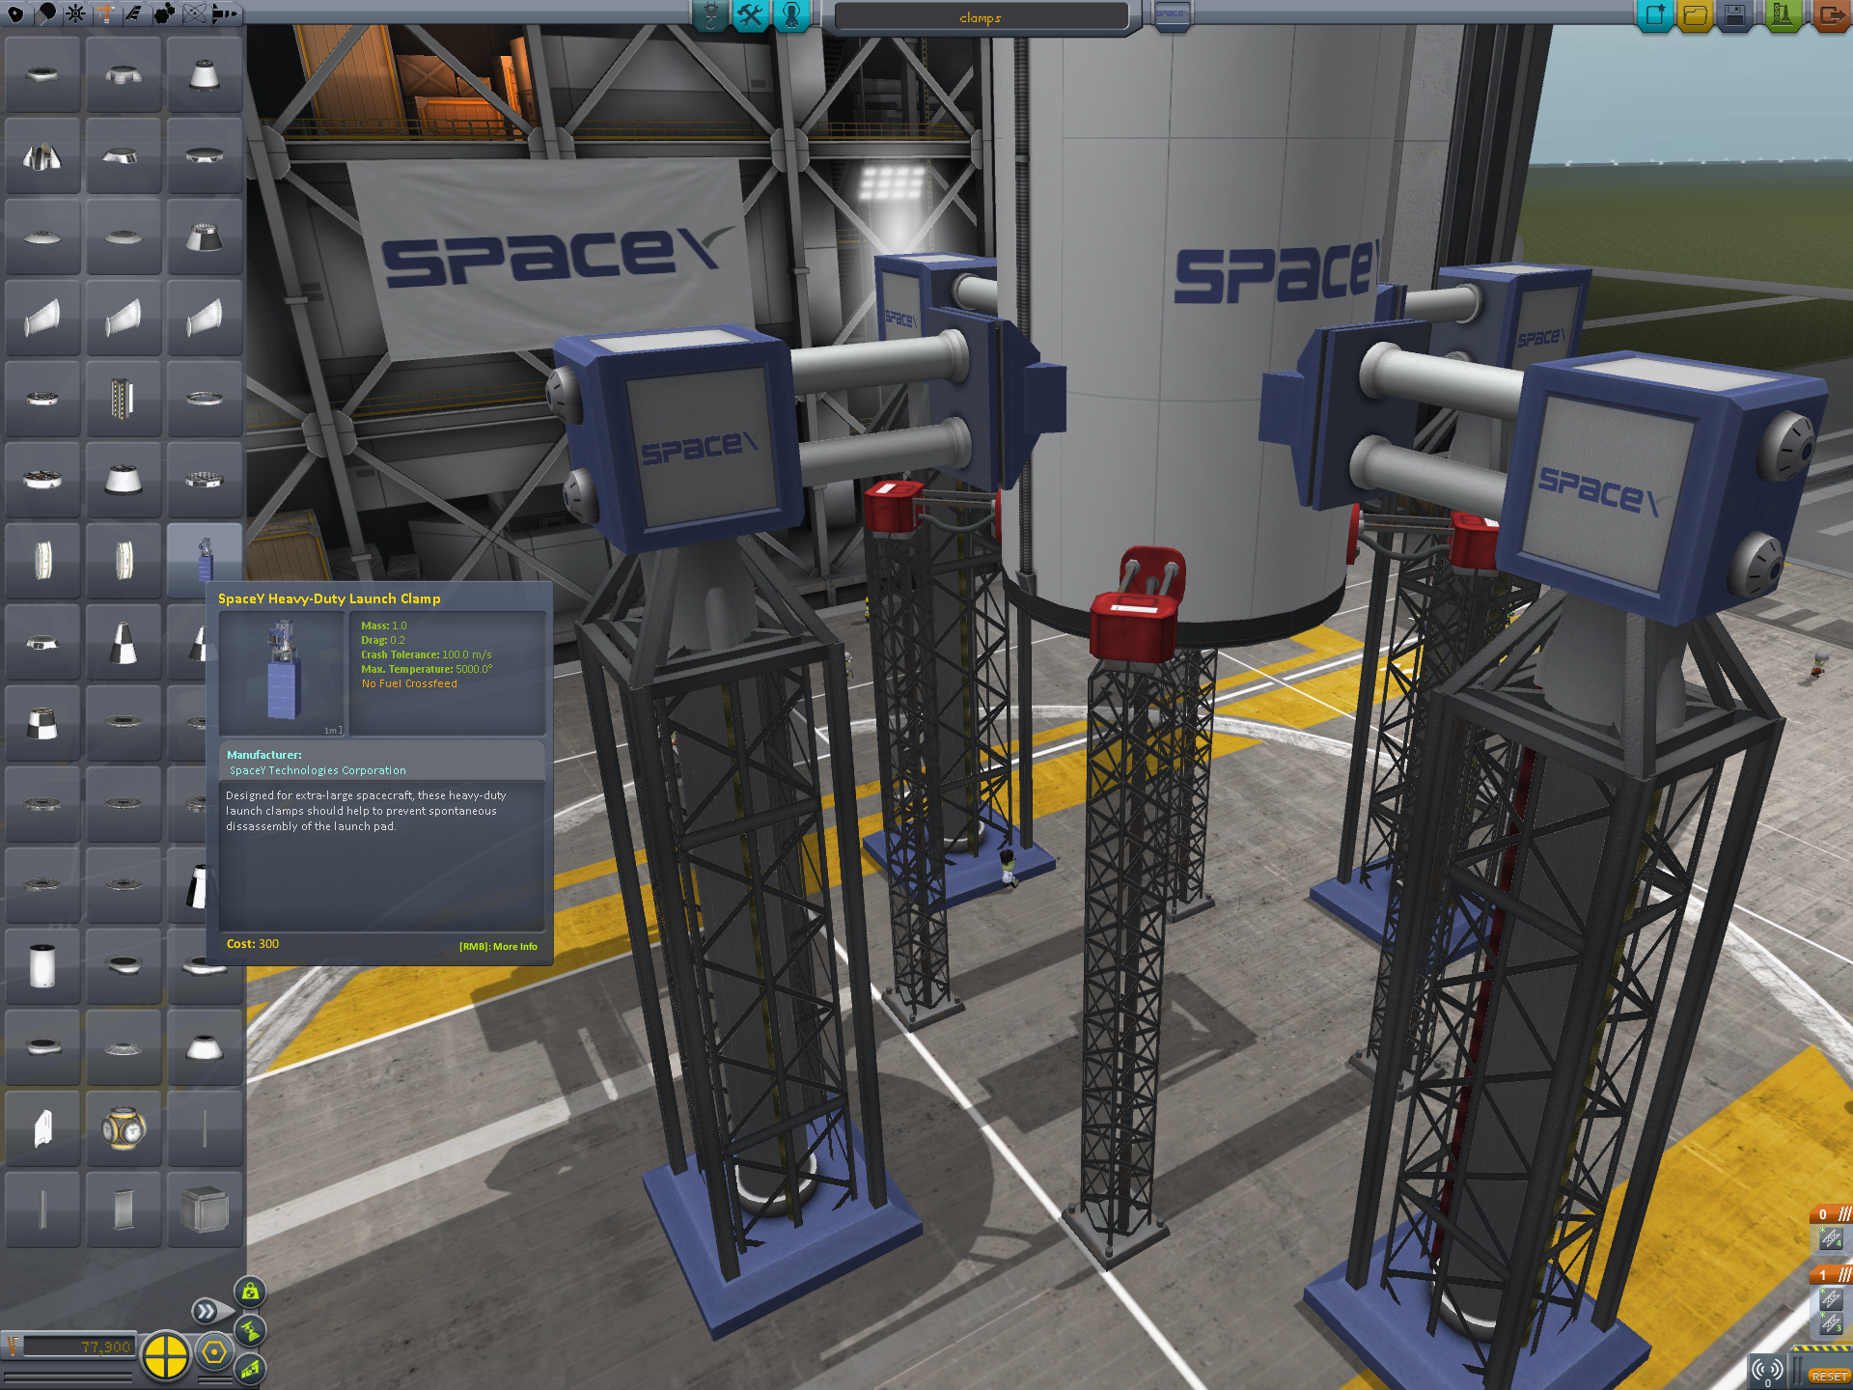
Task: Click the RESET staging button
Action: (1829, 1376)
